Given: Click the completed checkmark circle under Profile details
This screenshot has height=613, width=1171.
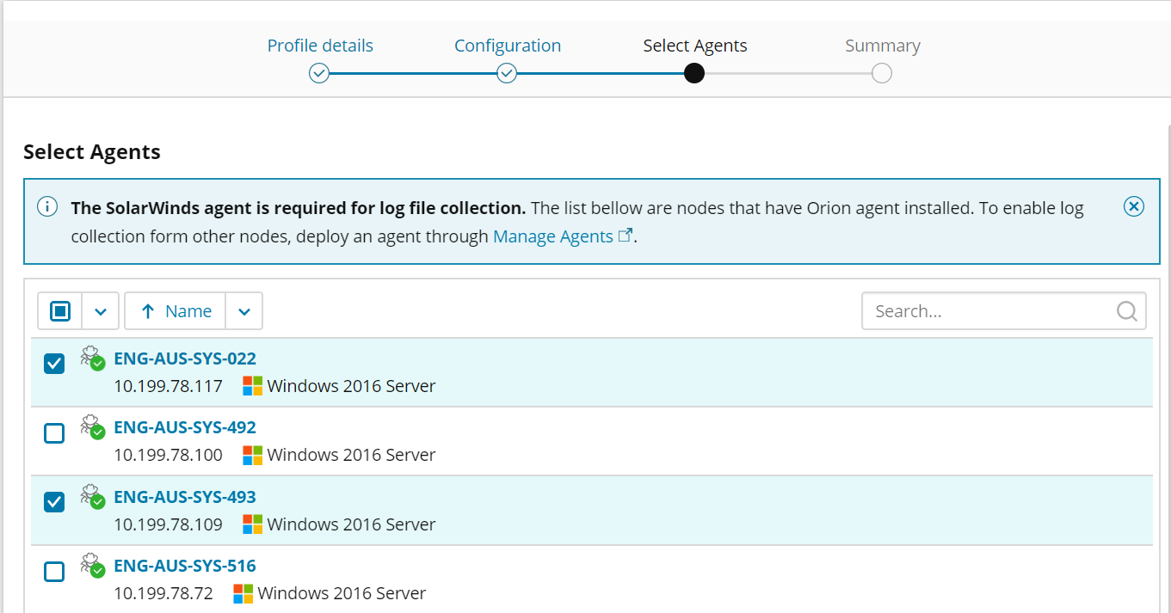Looking at the screenshot, I should (319, 74).
